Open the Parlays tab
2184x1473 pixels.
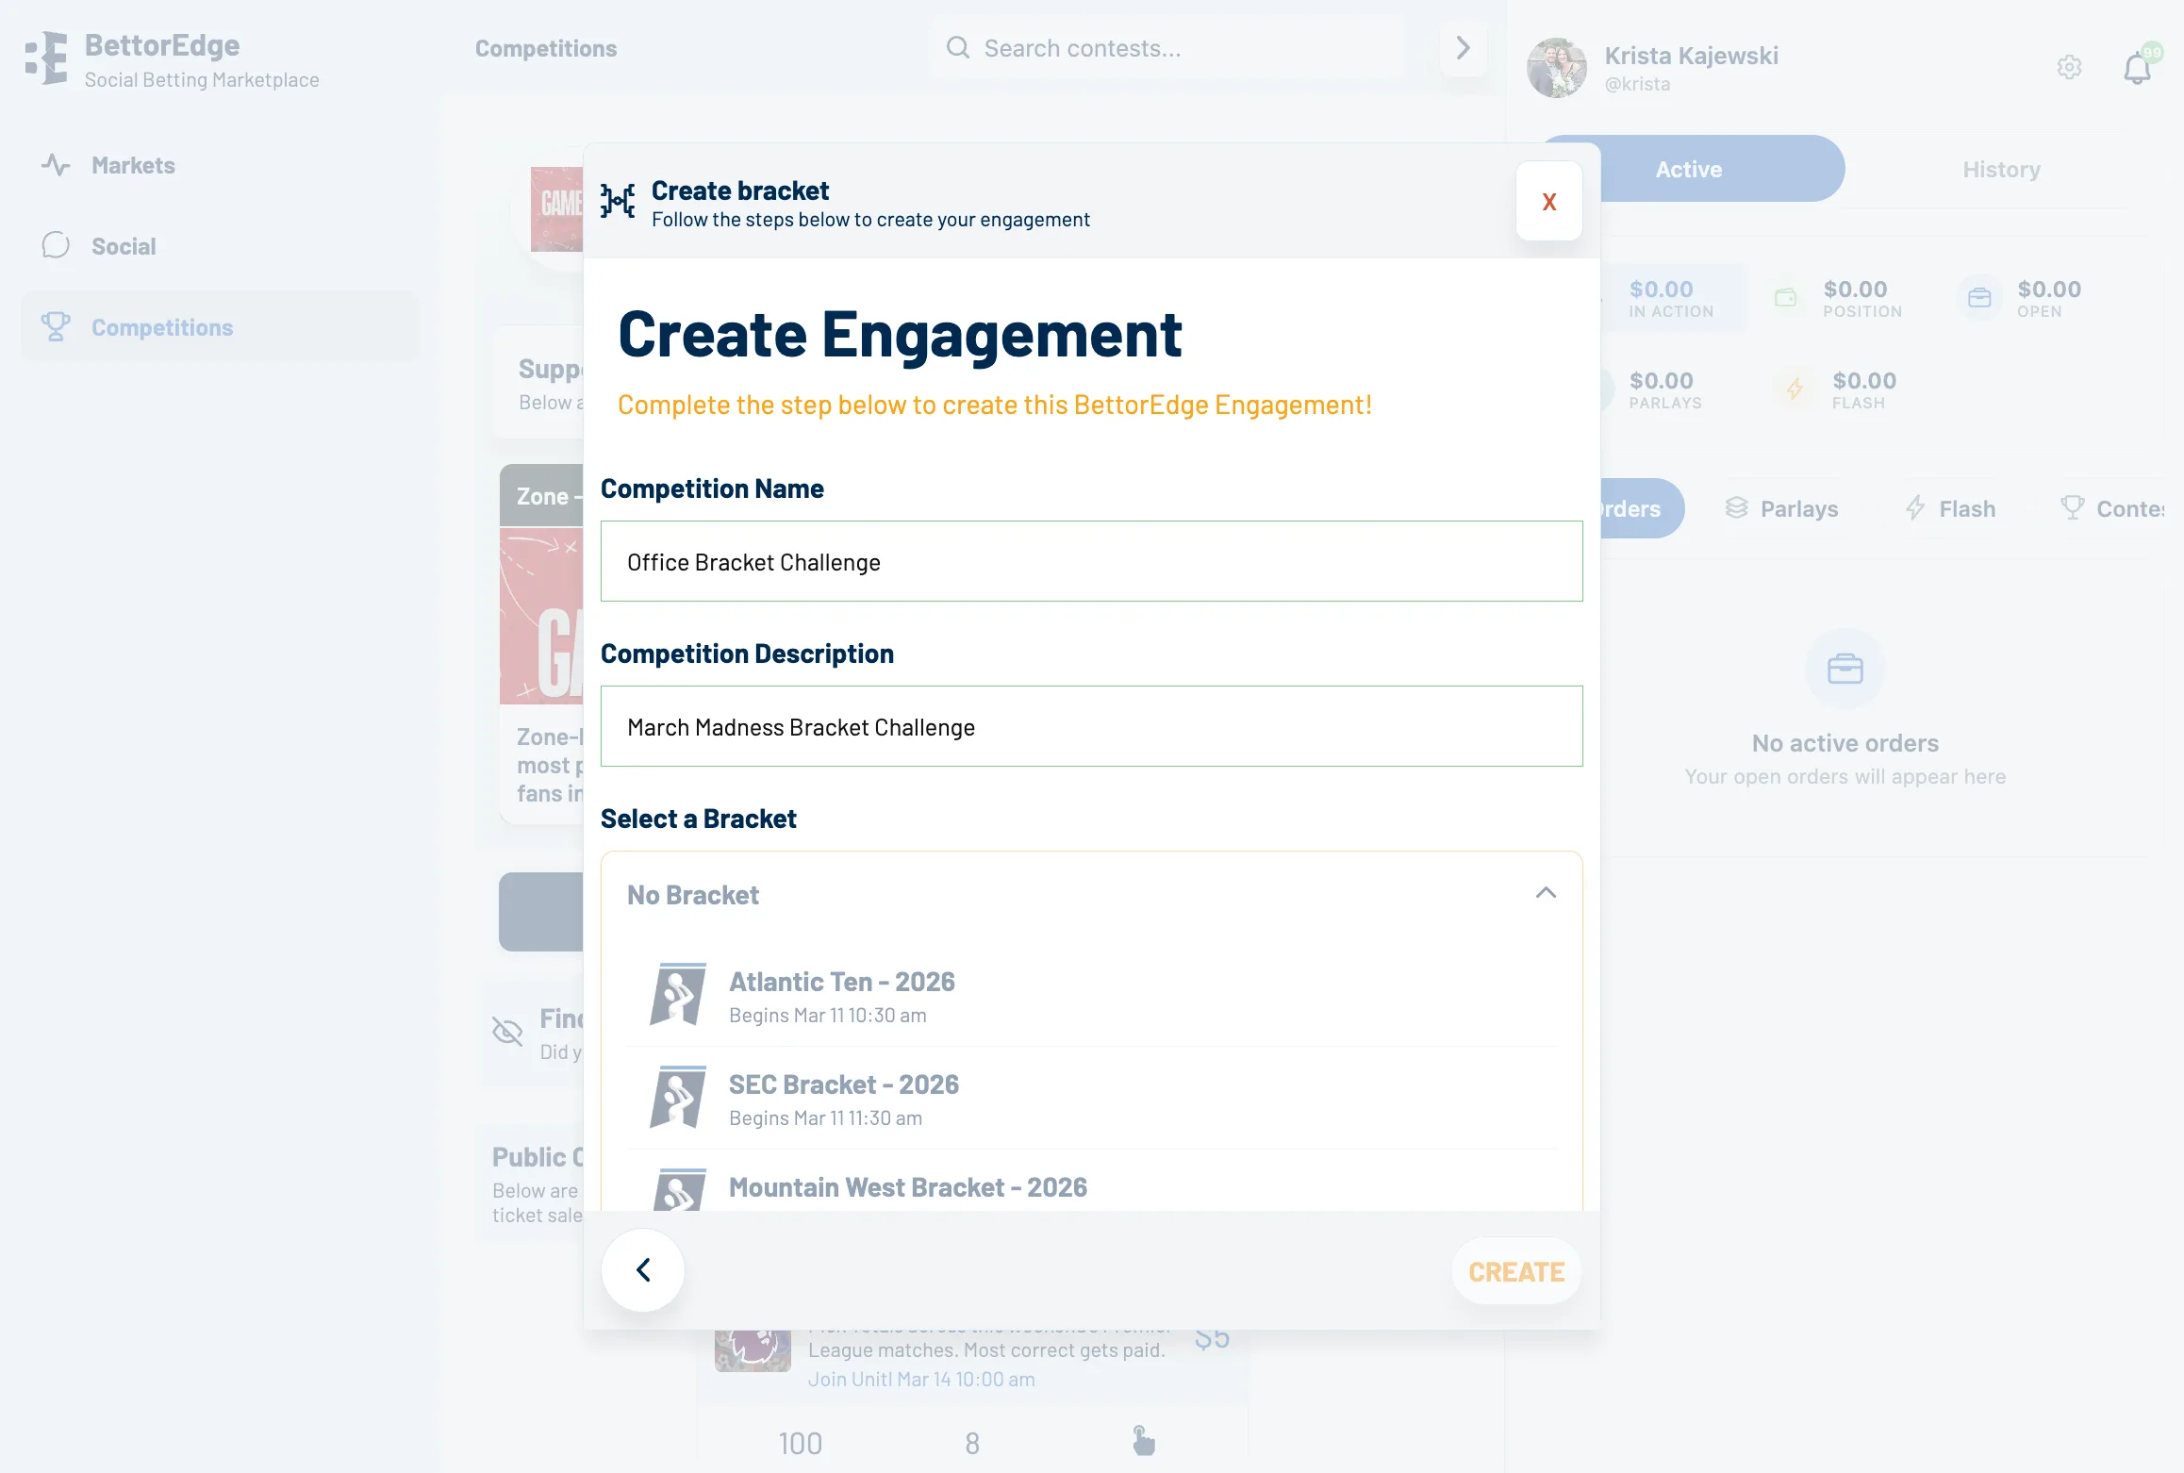[x=1781, y=508]
